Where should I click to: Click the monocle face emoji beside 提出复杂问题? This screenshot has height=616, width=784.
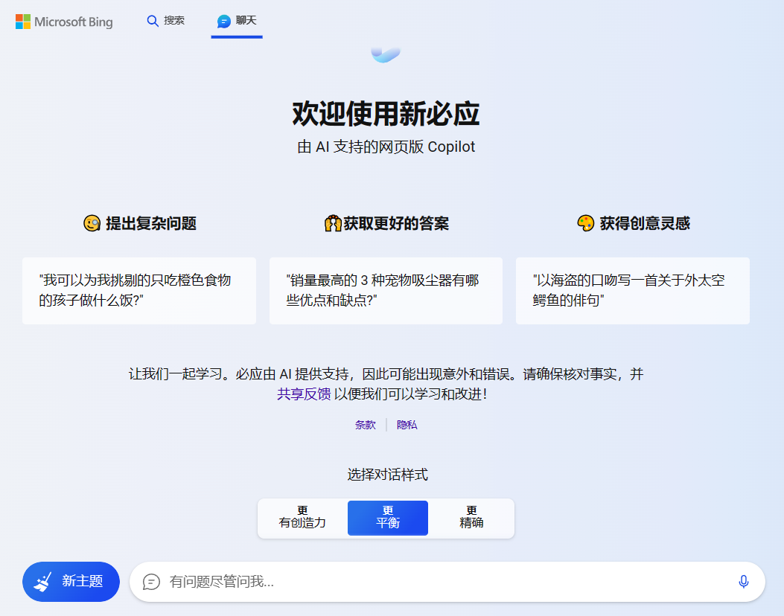(92, 223)
